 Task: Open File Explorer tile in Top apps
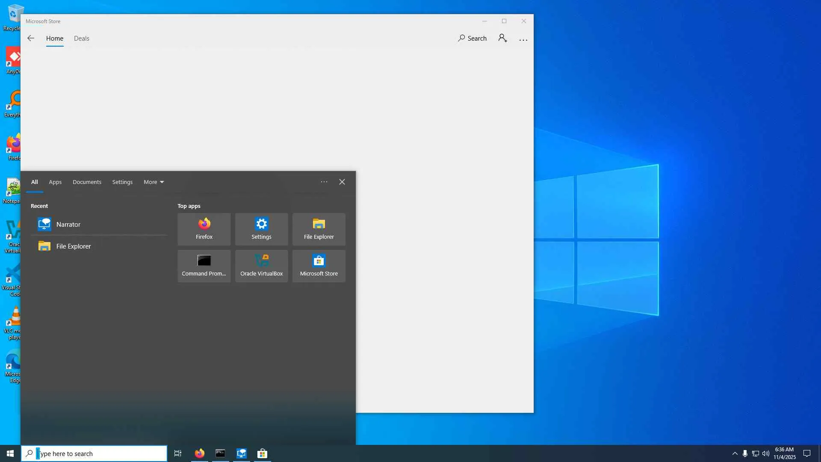(x=319, y=229)
